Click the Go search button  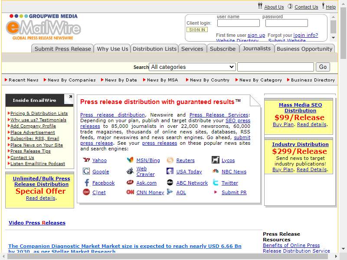pyautogui.click(x=323, y=67)
